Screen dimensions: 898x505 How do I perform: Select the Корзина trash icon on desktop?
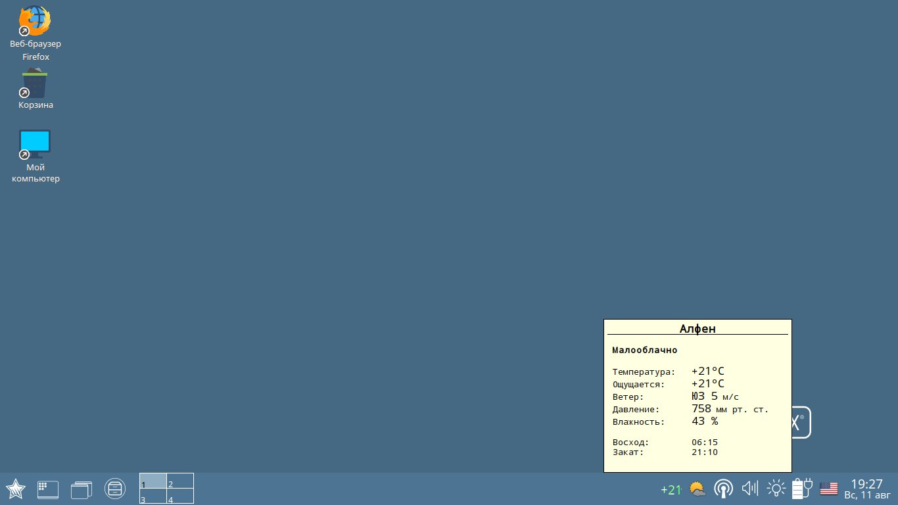pos(35,85)
